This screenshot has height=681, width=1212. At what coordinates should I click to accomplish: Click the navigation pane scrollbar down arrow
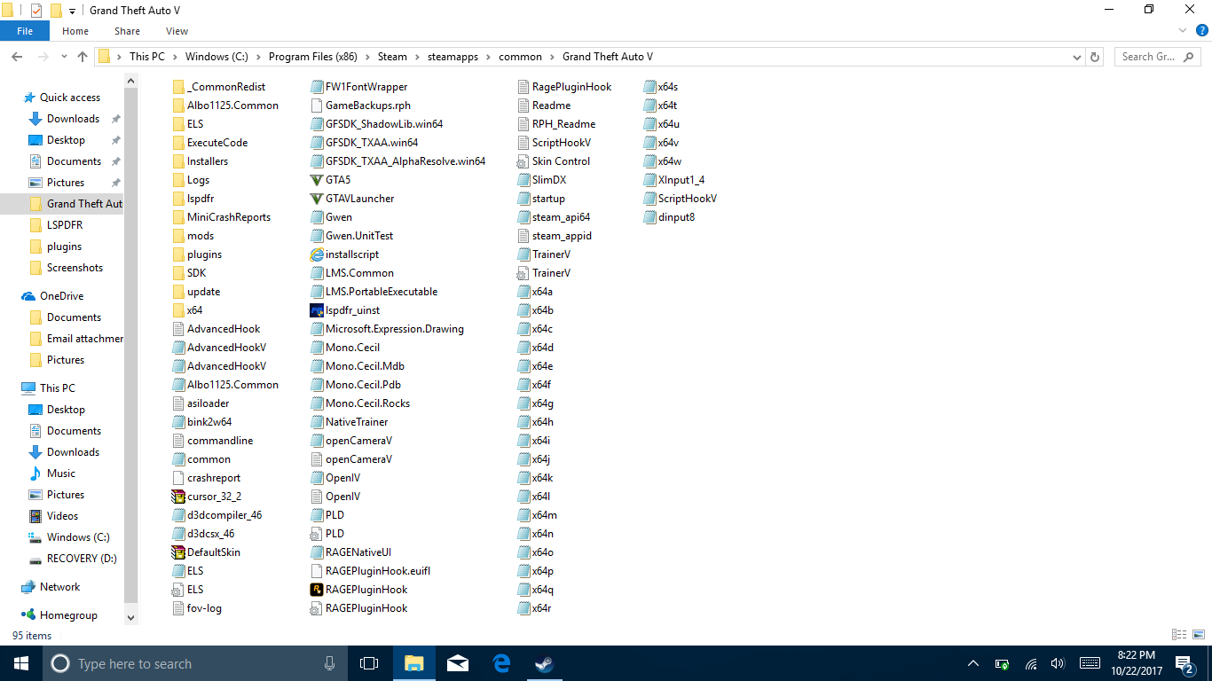click(x=131, y=618)
